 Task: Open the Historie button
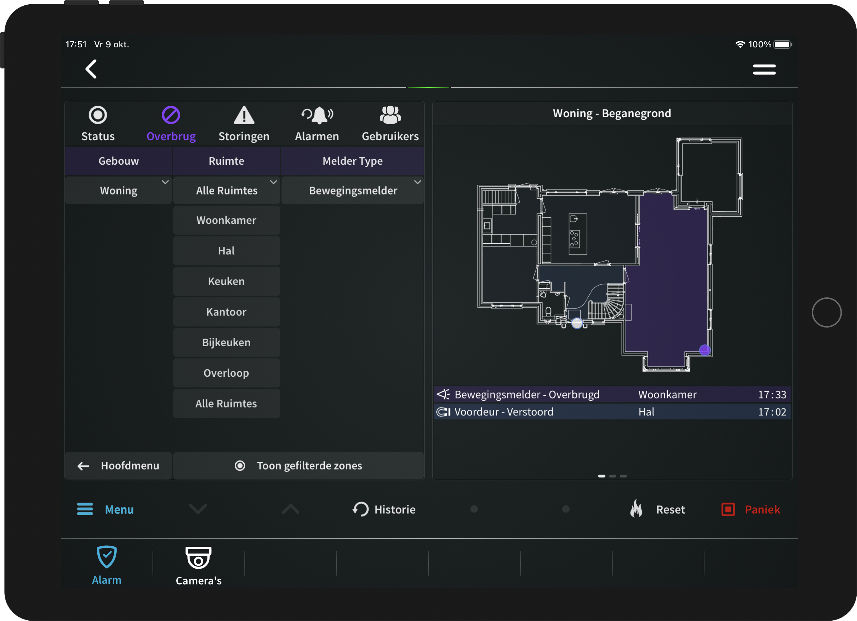click(x=384, y=509)
